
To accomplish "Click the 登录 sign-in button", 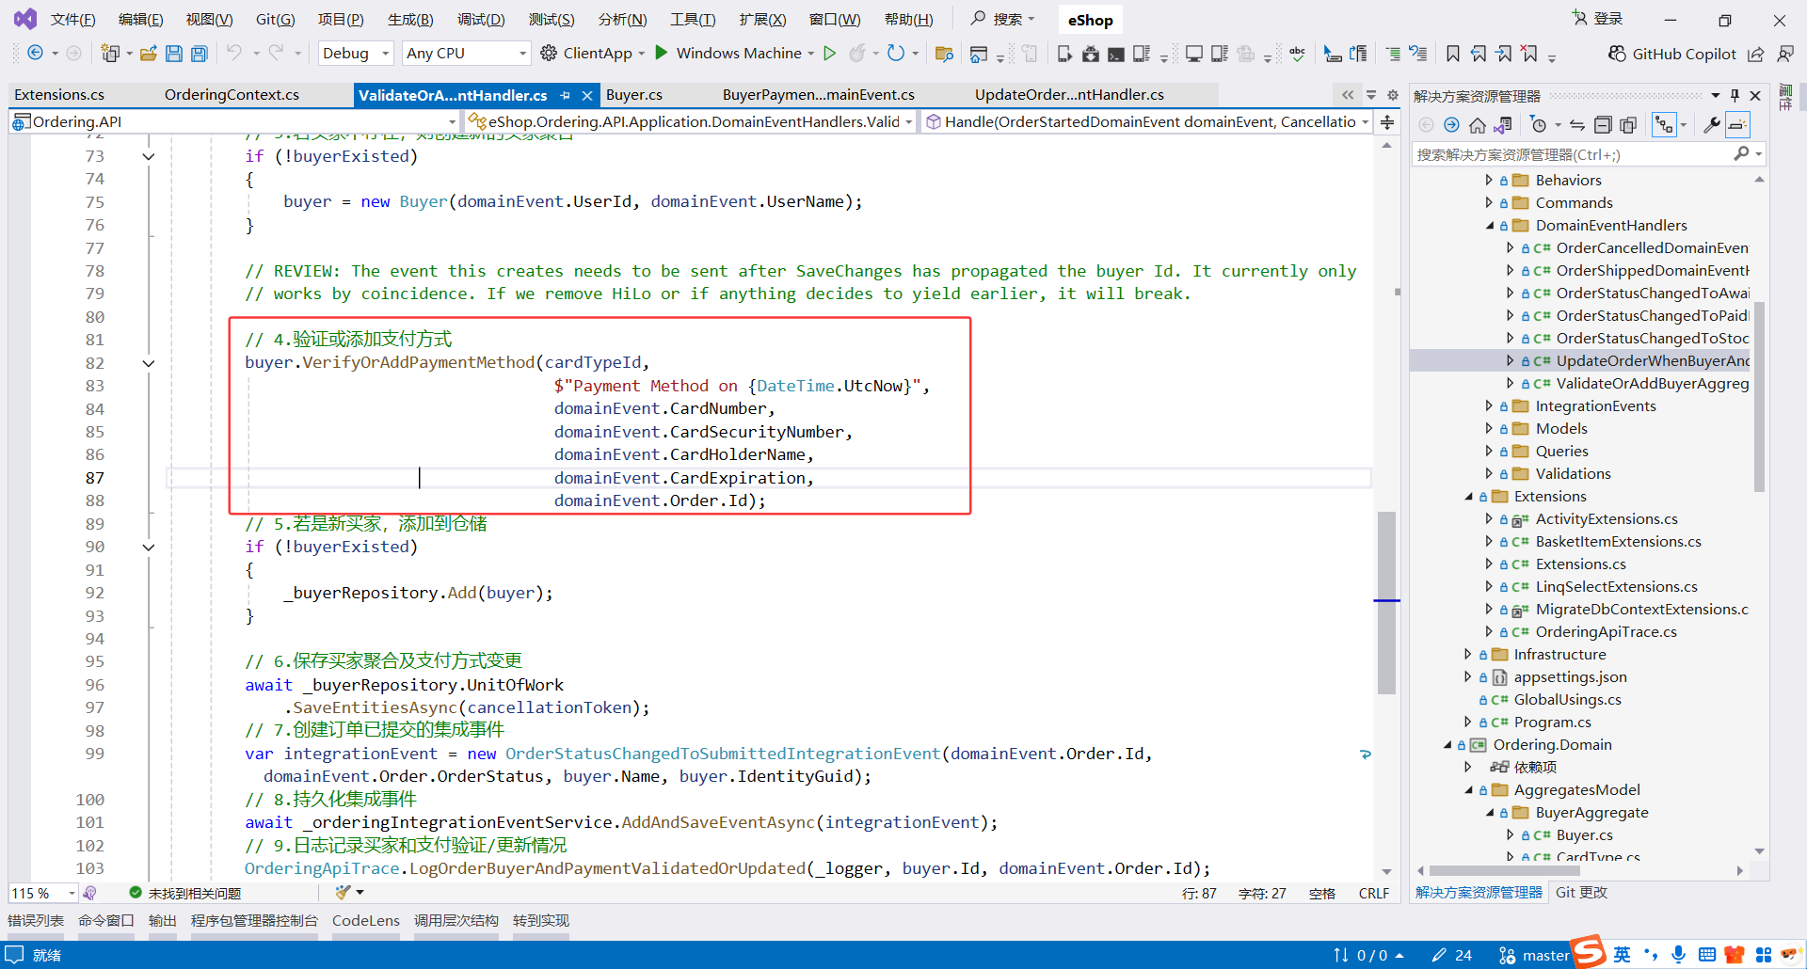I will coord(1598,19).
